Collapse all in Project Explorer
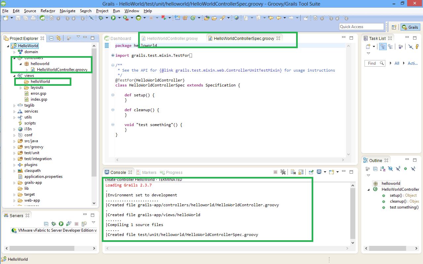423x264 pixels. tap(51, 38)
